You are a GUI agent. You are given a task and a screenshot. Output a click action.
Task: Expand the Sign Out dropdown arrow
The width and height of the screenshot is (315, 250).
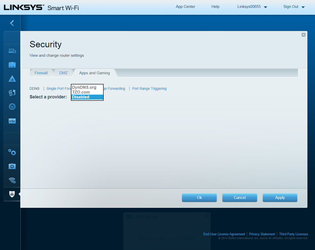click(303, 7)
